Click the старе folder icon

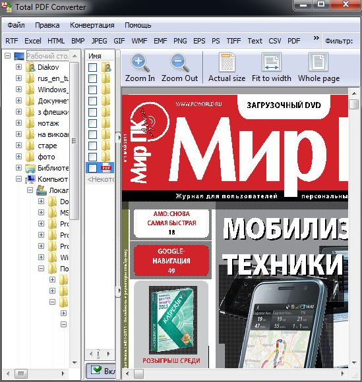[30, 146]
